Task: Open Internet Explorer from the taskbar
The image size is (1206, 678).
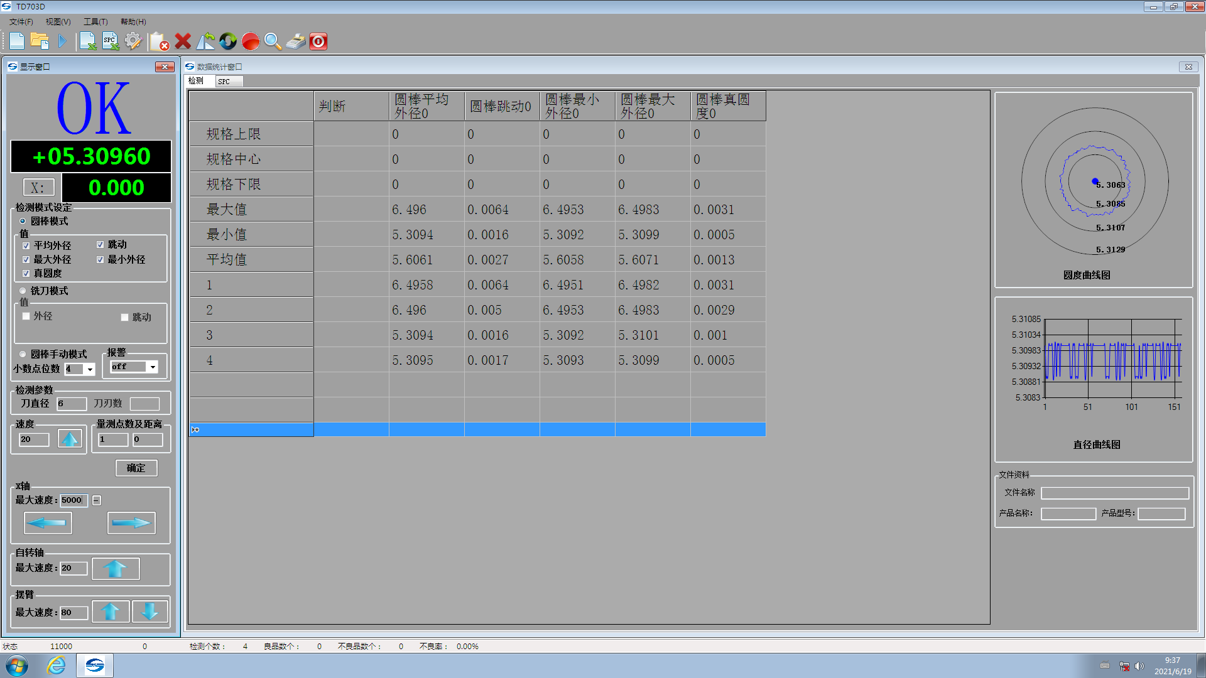Action: 57,665
